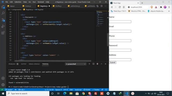Change language mode JavaScript in status bar
The width and height of the screenshot is (172, 96).
click(78, 90)
